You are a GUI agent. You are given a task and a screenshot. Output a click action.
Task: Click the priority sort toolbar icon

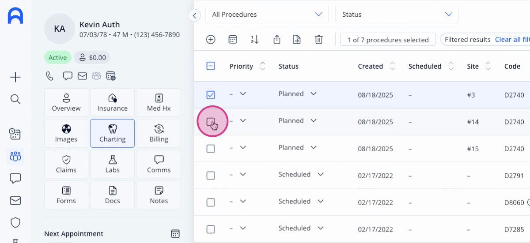(x=254, y=40)
